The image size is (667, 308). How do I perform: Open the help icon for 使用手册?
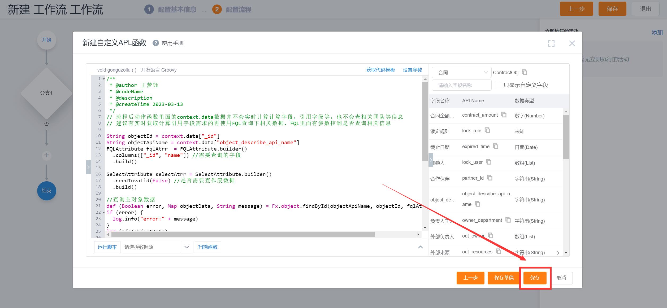pyautogui.click(x=155, y=43)
